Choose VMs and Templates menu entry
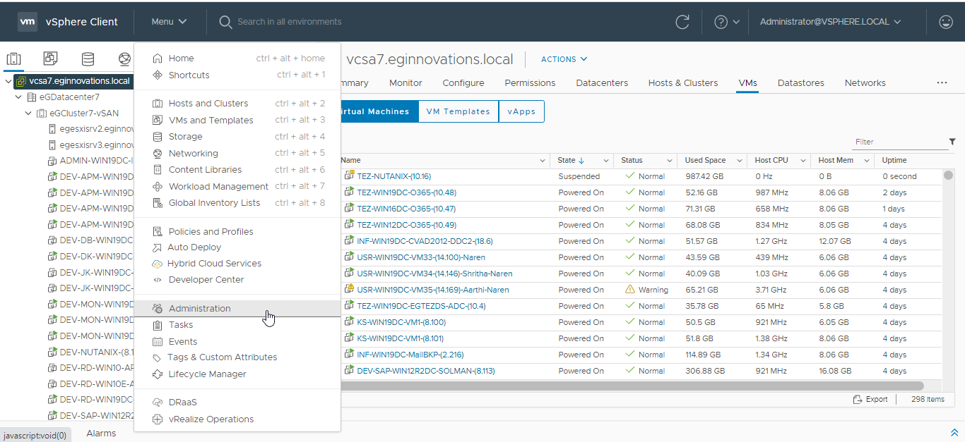Image resolution: width=965 pixels, height=442 pixels. [237, 120]
